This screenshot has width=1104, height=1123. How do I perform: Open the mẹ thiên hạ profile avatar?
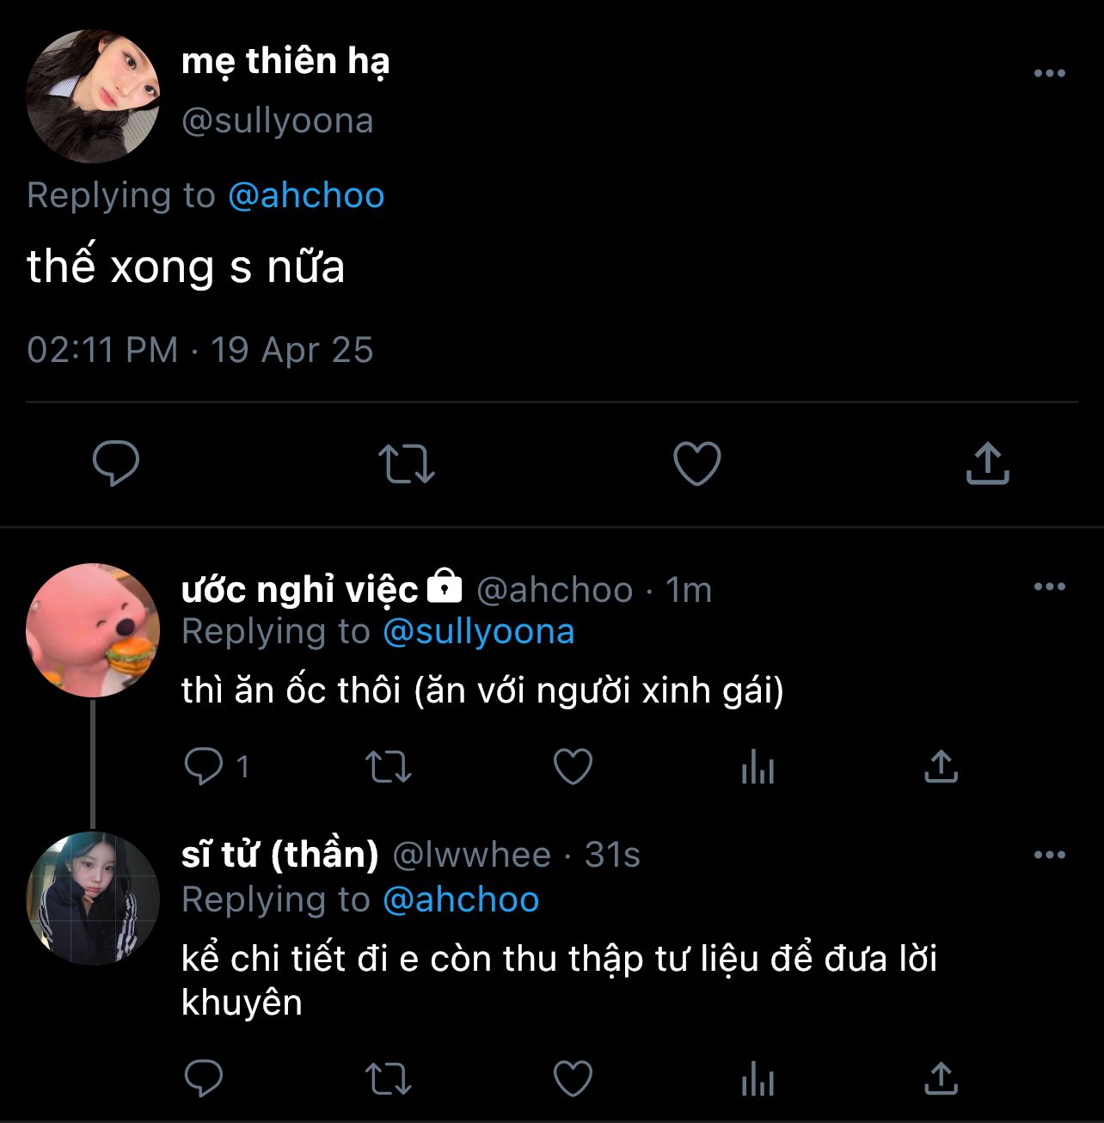click(93, 96)
